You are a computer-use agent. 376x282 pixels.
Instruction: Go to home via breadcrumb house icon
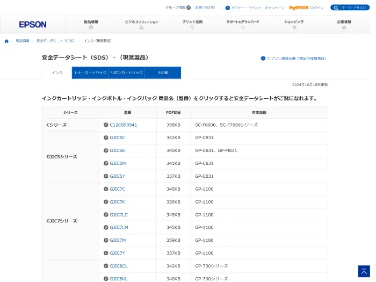(x=6, y=41)
